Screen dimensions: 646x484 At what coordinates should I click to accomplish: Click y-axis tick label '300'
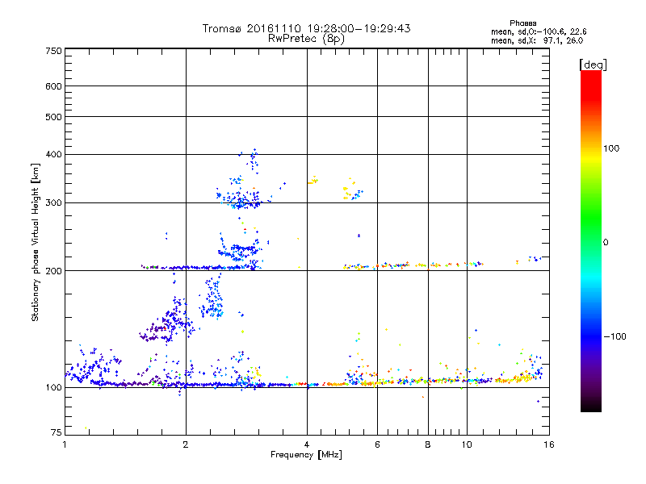pos(53,203)
